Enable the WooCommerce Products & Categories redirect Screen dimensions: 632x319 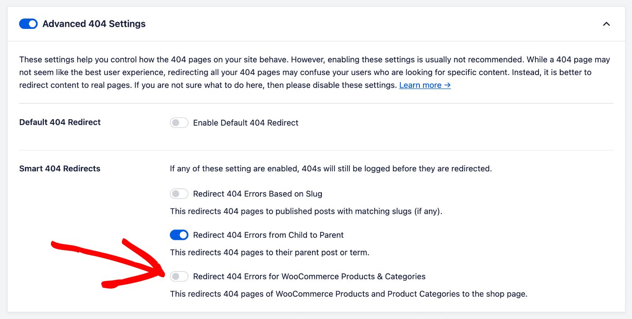tap(179, 276)
